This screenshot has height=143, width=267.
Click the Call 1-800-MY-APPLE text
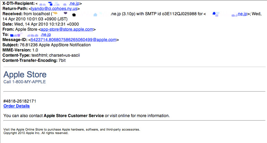tap(25, 82)
